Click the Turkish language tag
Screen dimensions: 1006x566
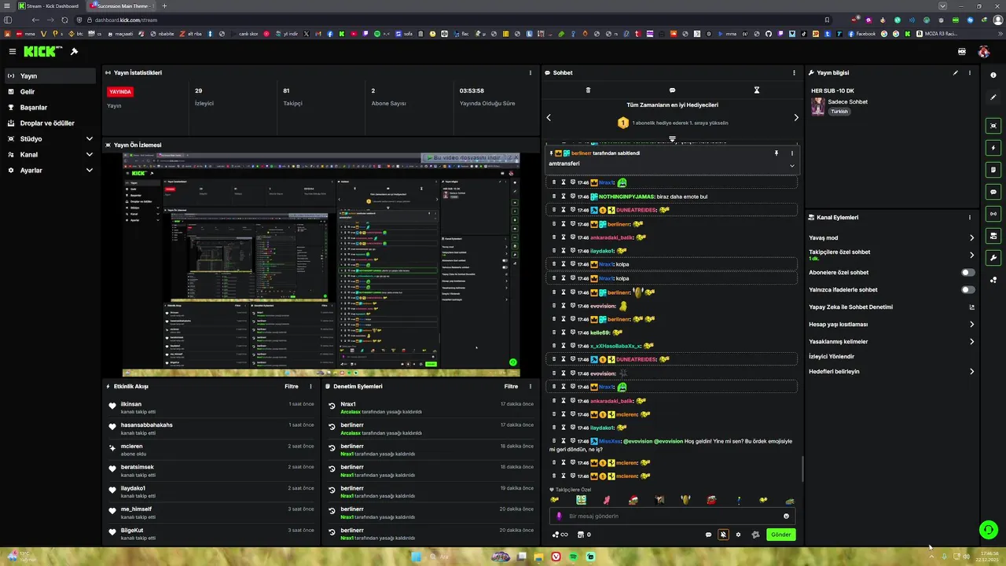tap(839, 112)
